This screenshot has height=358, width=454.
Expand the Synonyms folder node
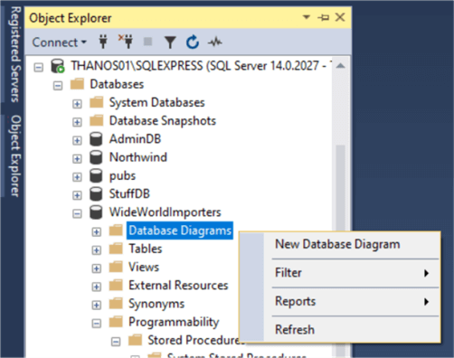(x=97, y=306)
